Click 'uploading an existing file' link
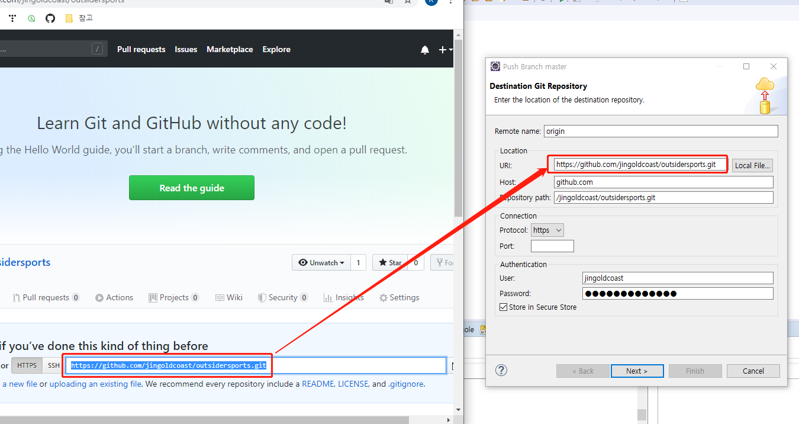 point(95,384)
